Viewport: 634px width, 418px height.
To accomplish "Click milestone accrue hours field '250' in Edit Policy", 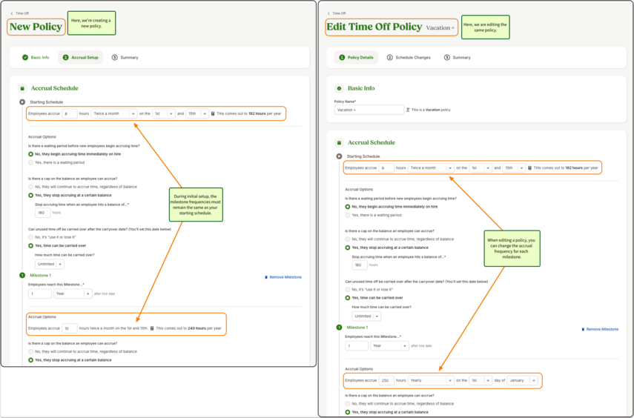I will 386,380.
